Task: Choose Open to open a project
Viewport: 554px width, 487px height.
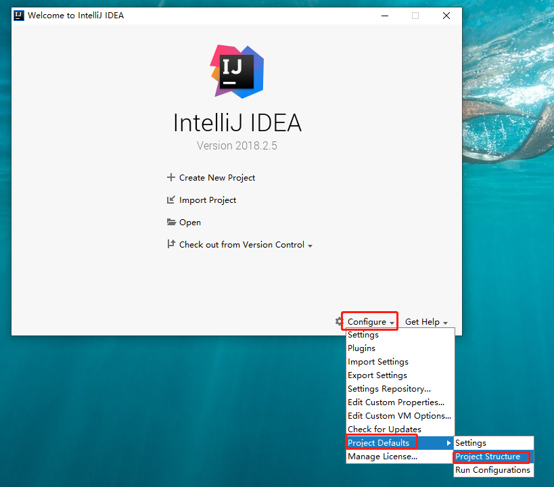Action: [189, 223]
